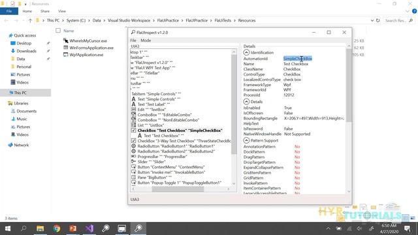Click the ThreeStateCheckBox row checkbox icon
The image size is (418, 235).
point(133,141)
